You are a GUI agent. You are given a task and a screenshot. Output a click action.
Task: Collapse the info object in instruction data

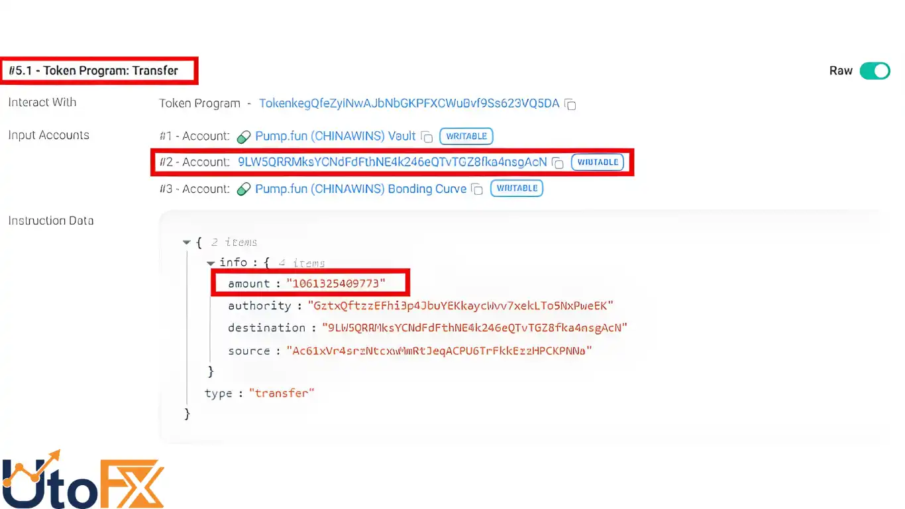(211, 263)
